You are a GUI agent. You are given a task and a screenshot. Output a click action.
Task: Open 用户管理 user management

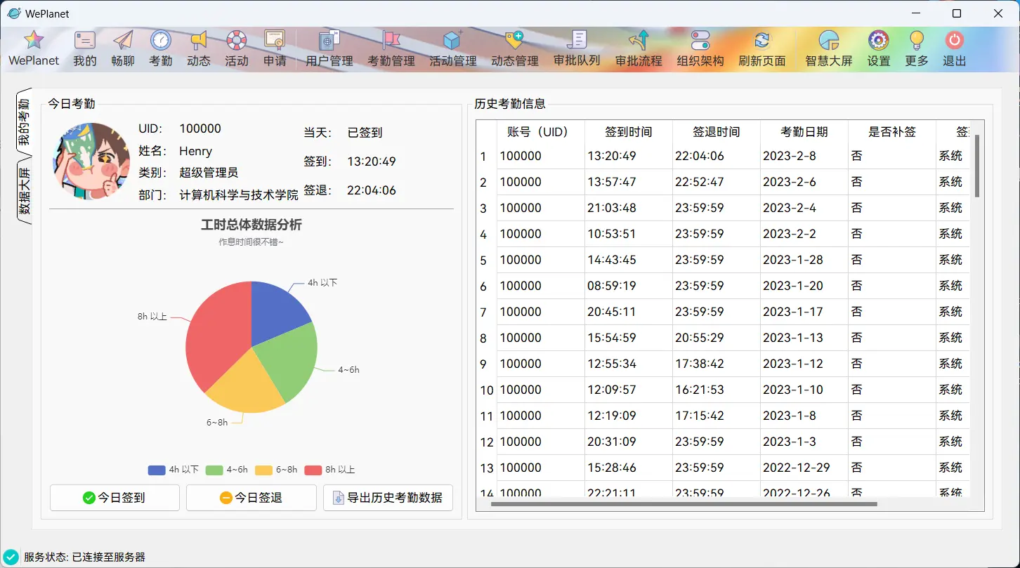[x=329, y=48]
